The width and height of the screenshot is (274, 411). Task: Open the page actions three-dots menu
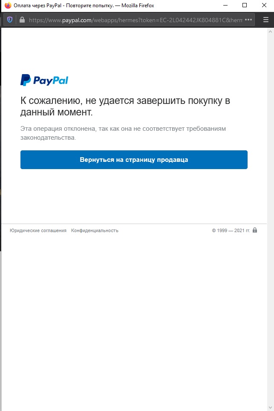point(248,20)
